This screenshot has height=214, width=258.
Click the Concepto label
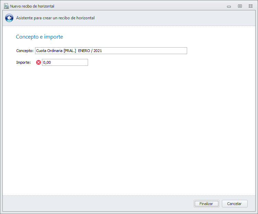[25, 51]
